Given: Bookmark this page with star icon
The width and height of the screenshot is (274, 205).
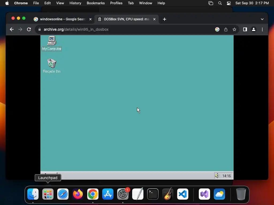Looking at the screenshot, I should tap(234, 29).
